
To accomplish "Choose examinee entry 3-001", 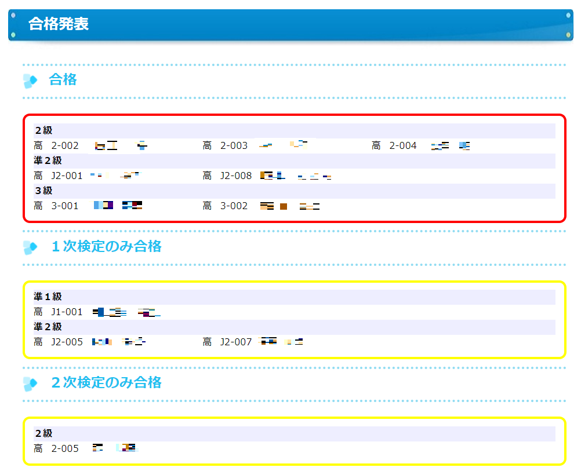I will (65, 206).
